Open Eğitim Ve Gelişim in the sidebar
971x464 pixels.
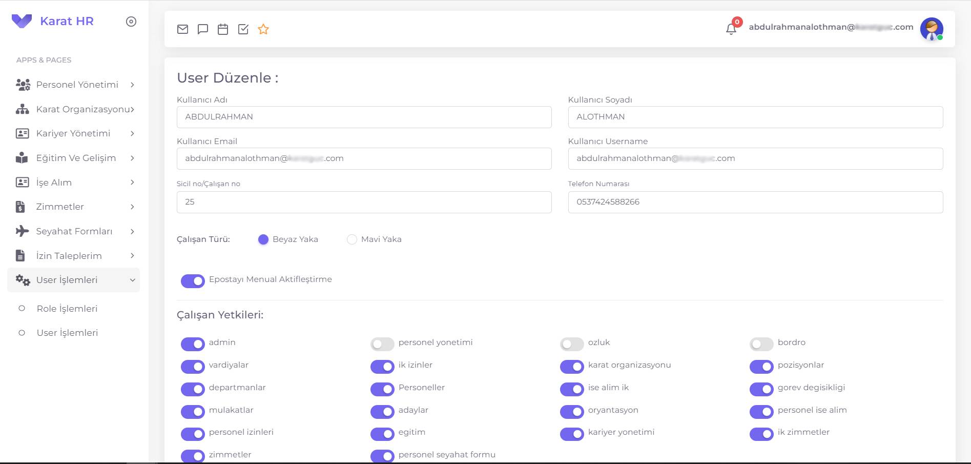tap(76, 158)
